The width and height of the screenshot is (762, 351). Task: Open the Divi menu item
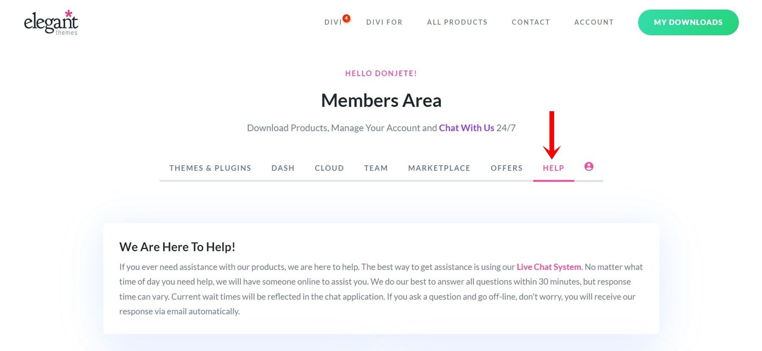[333, 22]
